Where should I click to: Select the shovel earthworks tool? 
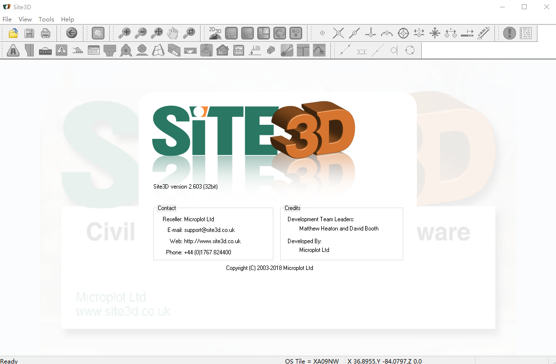click(287, 51)
